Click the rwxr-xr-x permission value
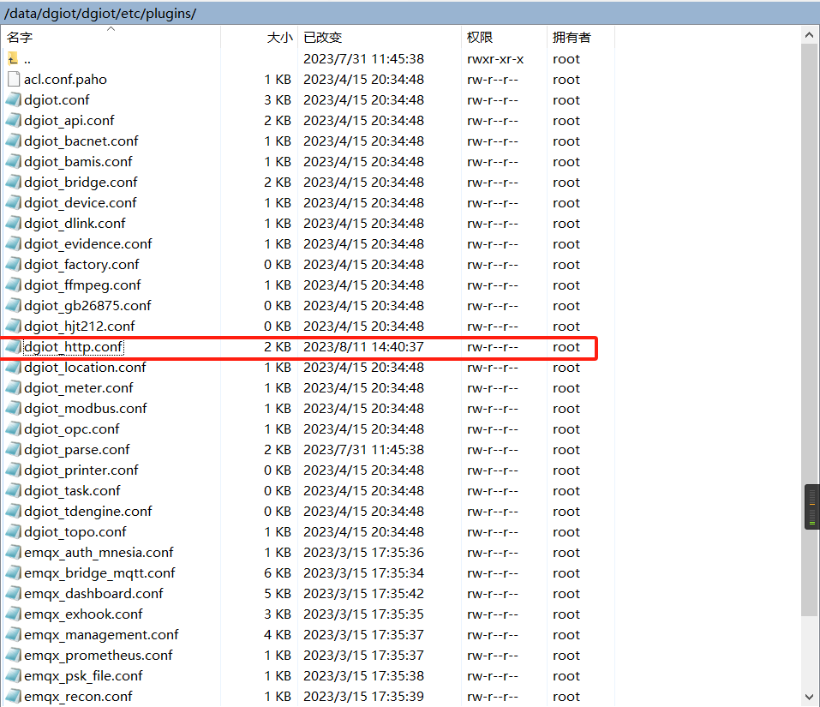Image resolution: width=820 pixels, height=707 pixels. click(495, 58)
